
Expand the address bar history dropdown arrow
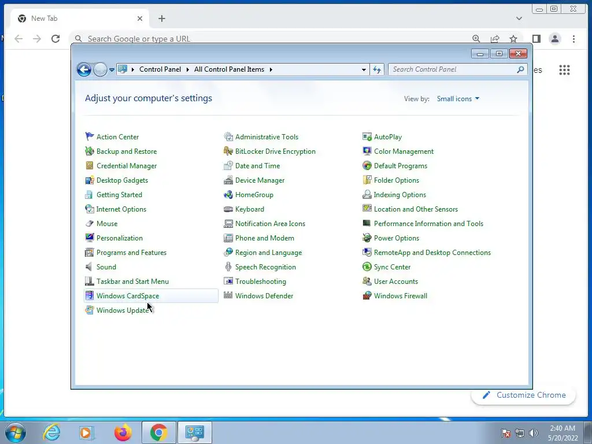(x=364, y=69)
